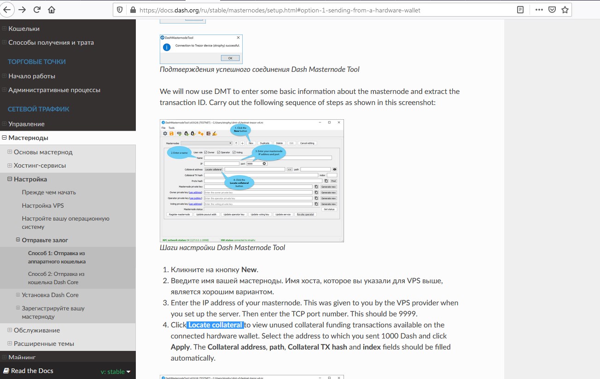Click bold word New in step 1
This screenshot has width=600, height=379.
click(x=249, y=270)
